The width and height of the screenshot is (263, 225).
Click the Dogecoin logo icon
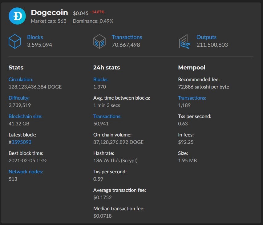pos(18,16)
